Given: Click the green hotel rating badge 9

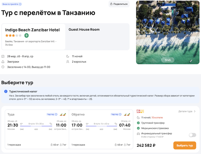Looking at the screenshot, I should [x=26, y=36].
